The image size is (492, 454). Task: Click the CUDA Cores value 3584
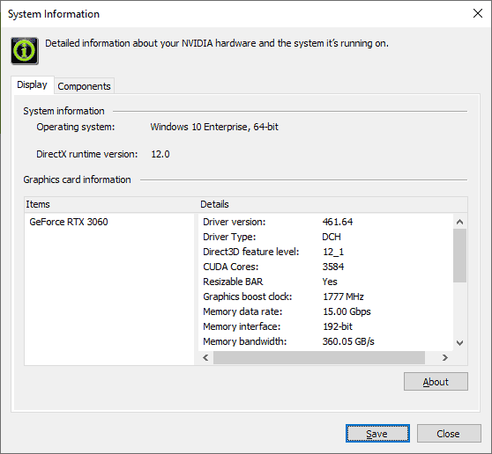333,267
